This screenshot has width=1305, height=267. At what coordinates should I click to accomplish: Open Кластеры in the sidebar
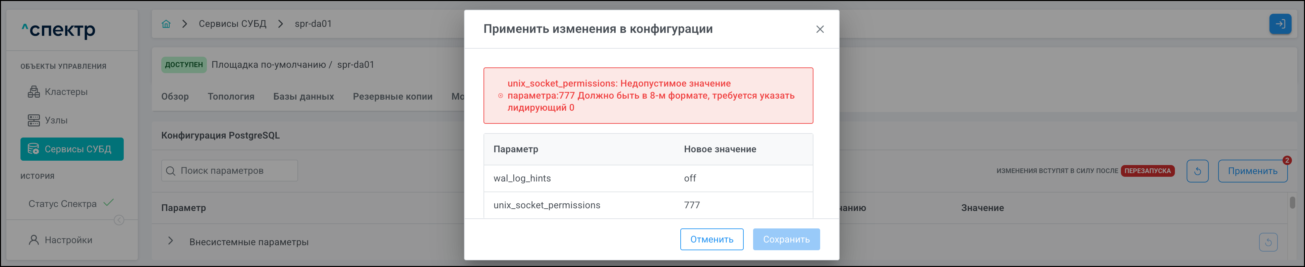point(66,92)
